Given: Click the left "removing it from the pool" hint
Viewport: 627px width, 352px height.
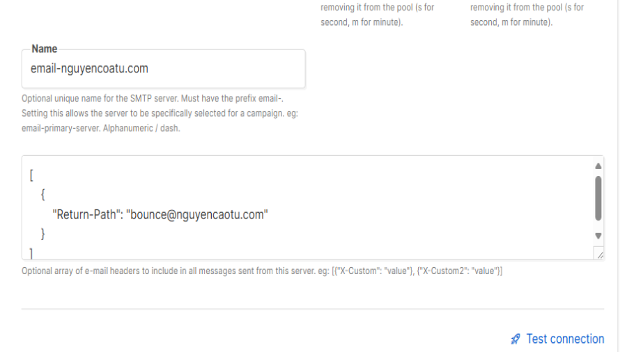Looking at the screenshot, I should tap(377, 15).
